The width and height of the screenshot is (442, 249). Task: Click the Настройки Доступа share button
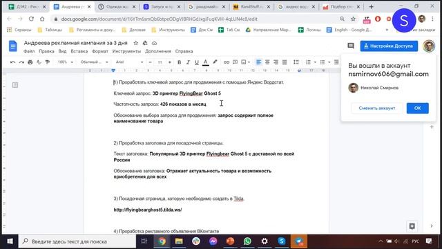389,46
